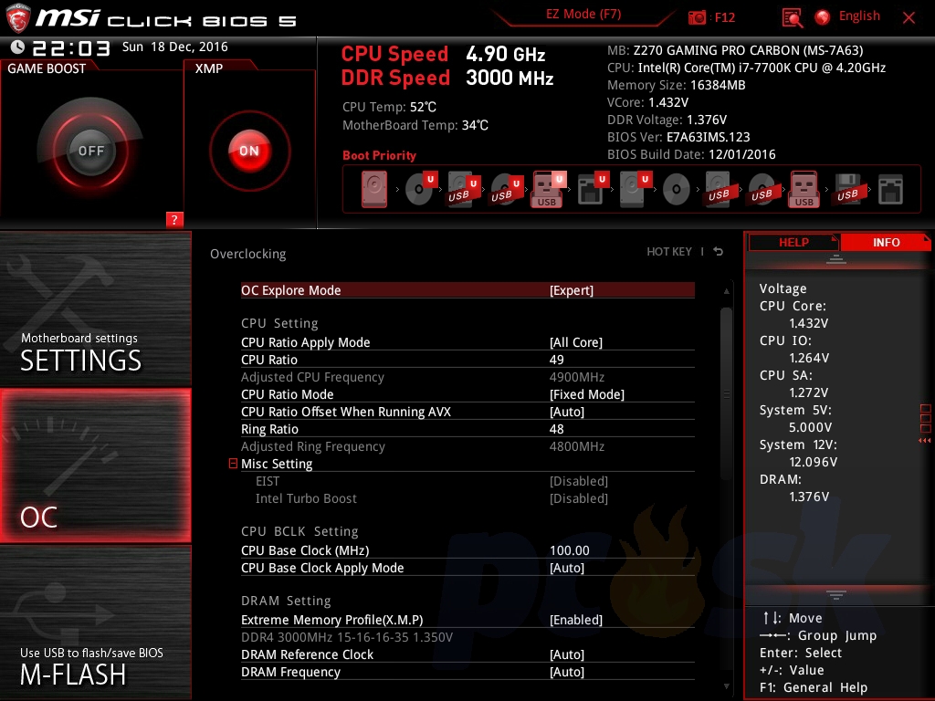This screenshot has width=935, height=701.
Task: Select the non-UEFI optical disc boot icon
Action: coord(677,190)
